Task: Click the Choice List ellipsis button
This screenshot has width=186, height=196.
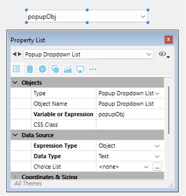Action: 157,167
